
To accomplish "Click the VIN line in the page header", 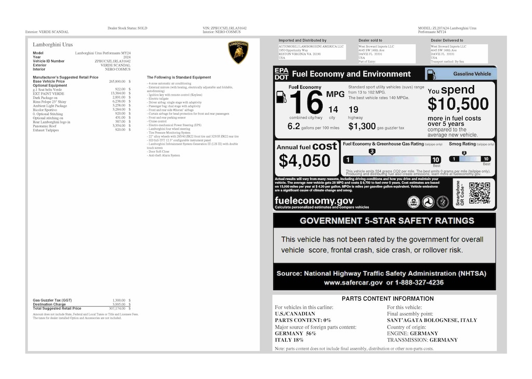I will 224,28.
